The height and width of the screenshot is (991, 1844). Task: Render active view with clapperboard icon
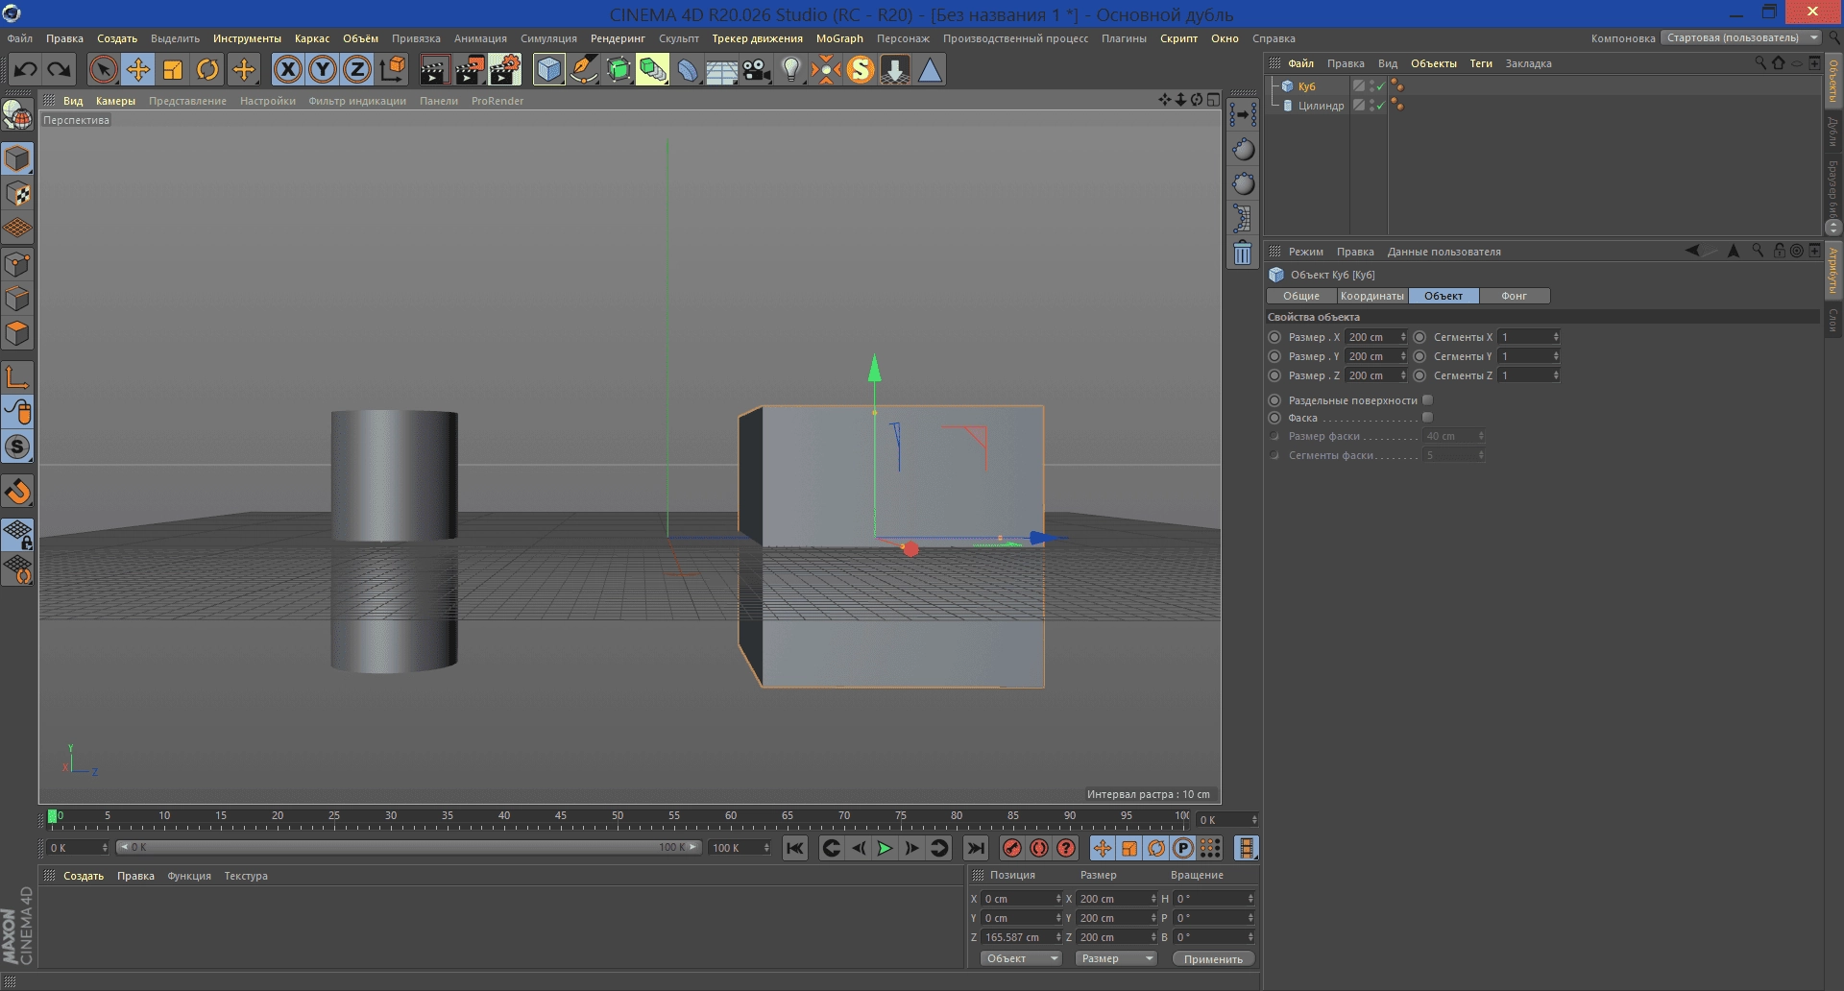pyautogui.click(x=434, y=69)
